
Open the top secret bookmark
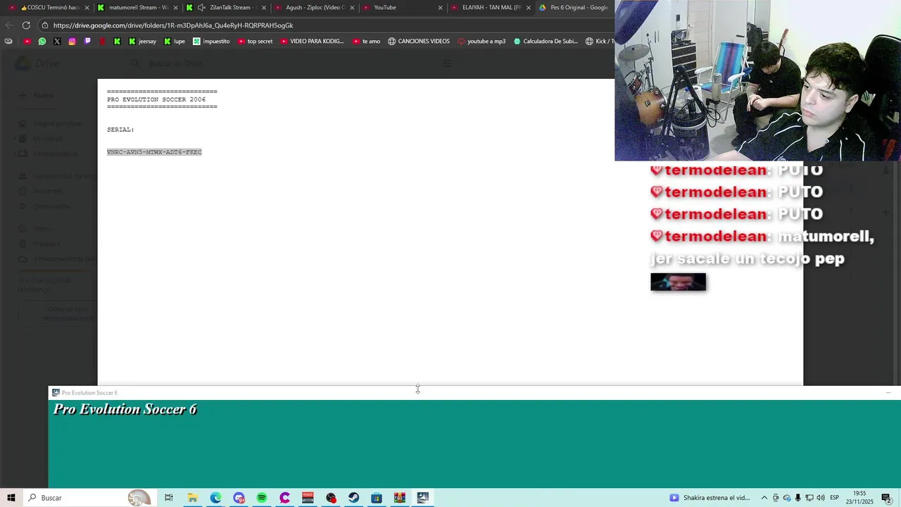[x=255, y=42]
